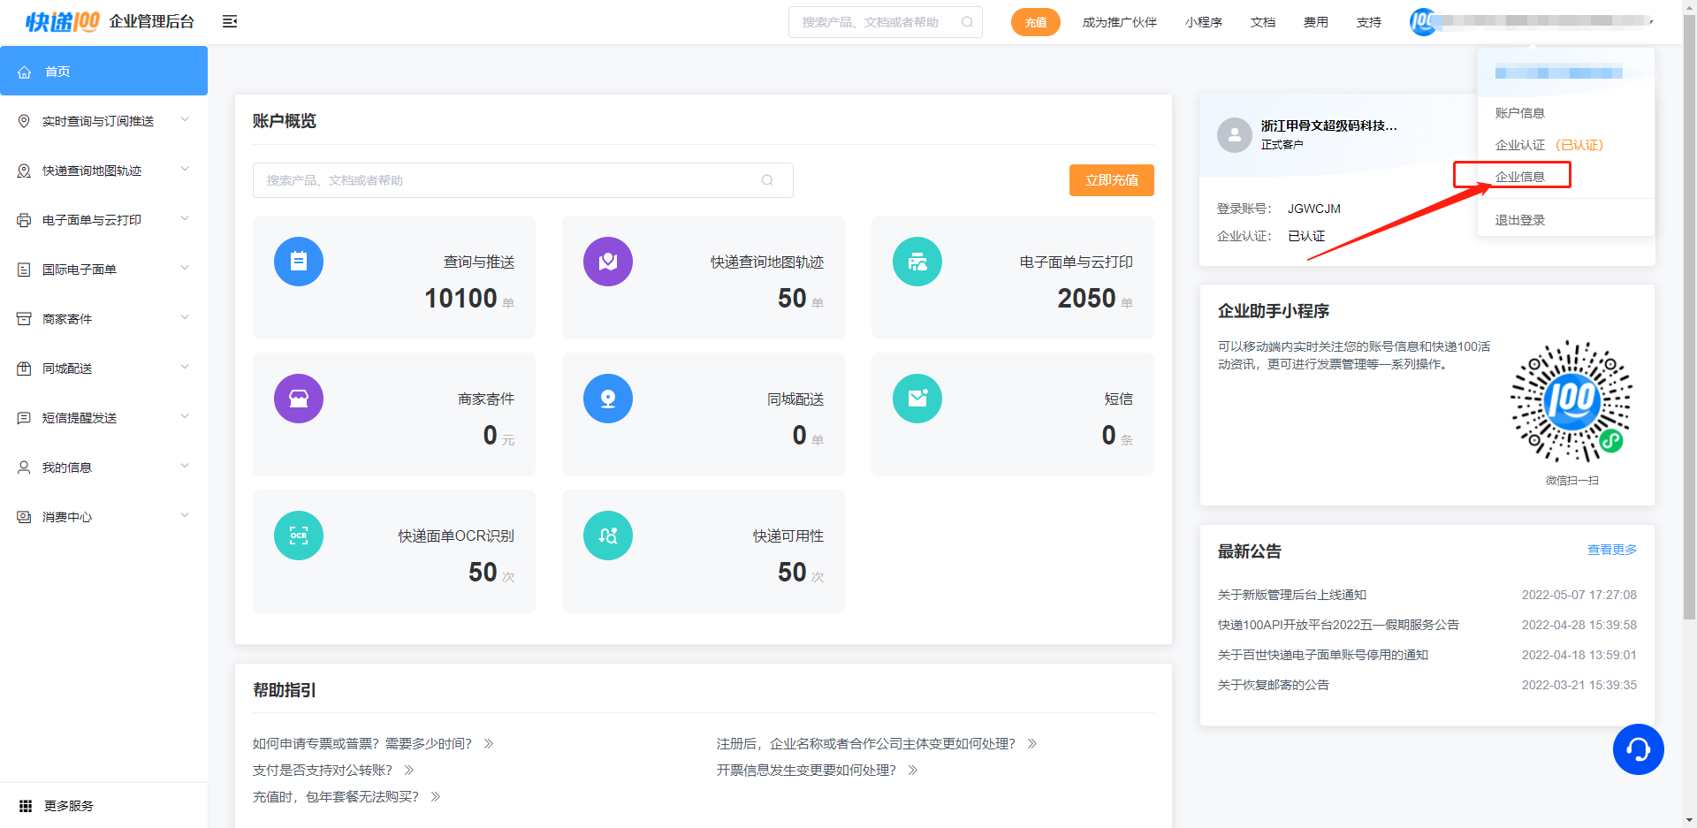
Task: Open the 关于恢复邮寄的公告 announcement
Action: point(1274,685)
